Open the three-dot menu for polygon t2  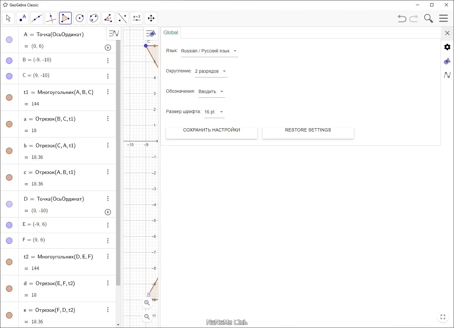(x=108, y=256)
